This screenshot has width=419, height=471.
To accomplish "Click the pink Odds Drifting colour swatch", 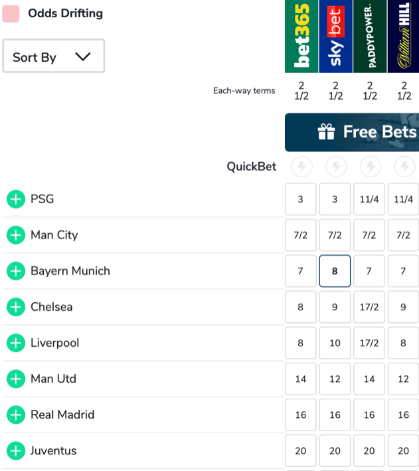I will (11, 13).
